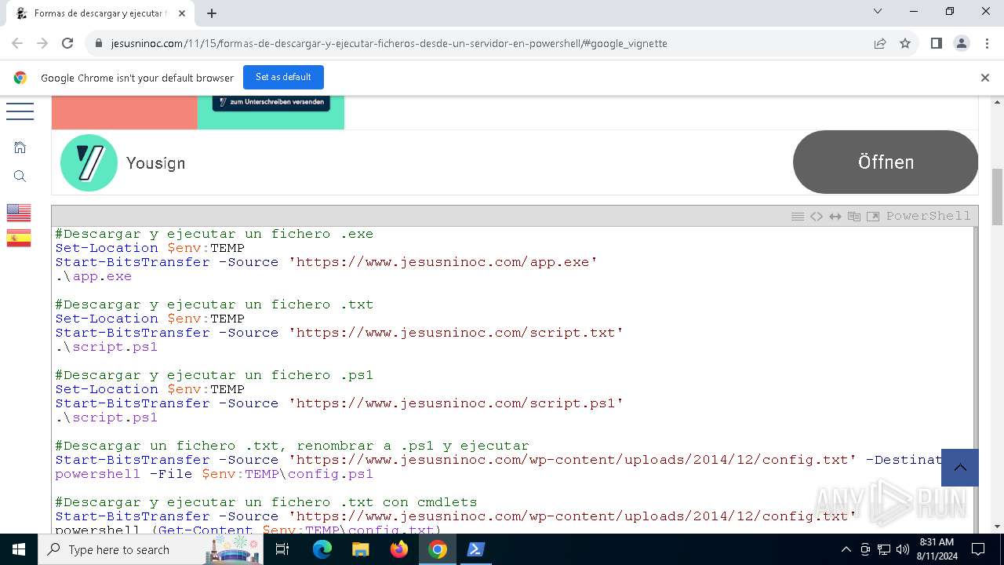
Task: Open Task View on taskbar
Action: (x=283, y=549)
